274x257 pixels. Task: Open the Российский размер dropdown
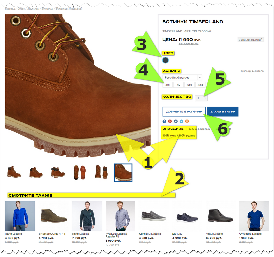tap(182, 77)
